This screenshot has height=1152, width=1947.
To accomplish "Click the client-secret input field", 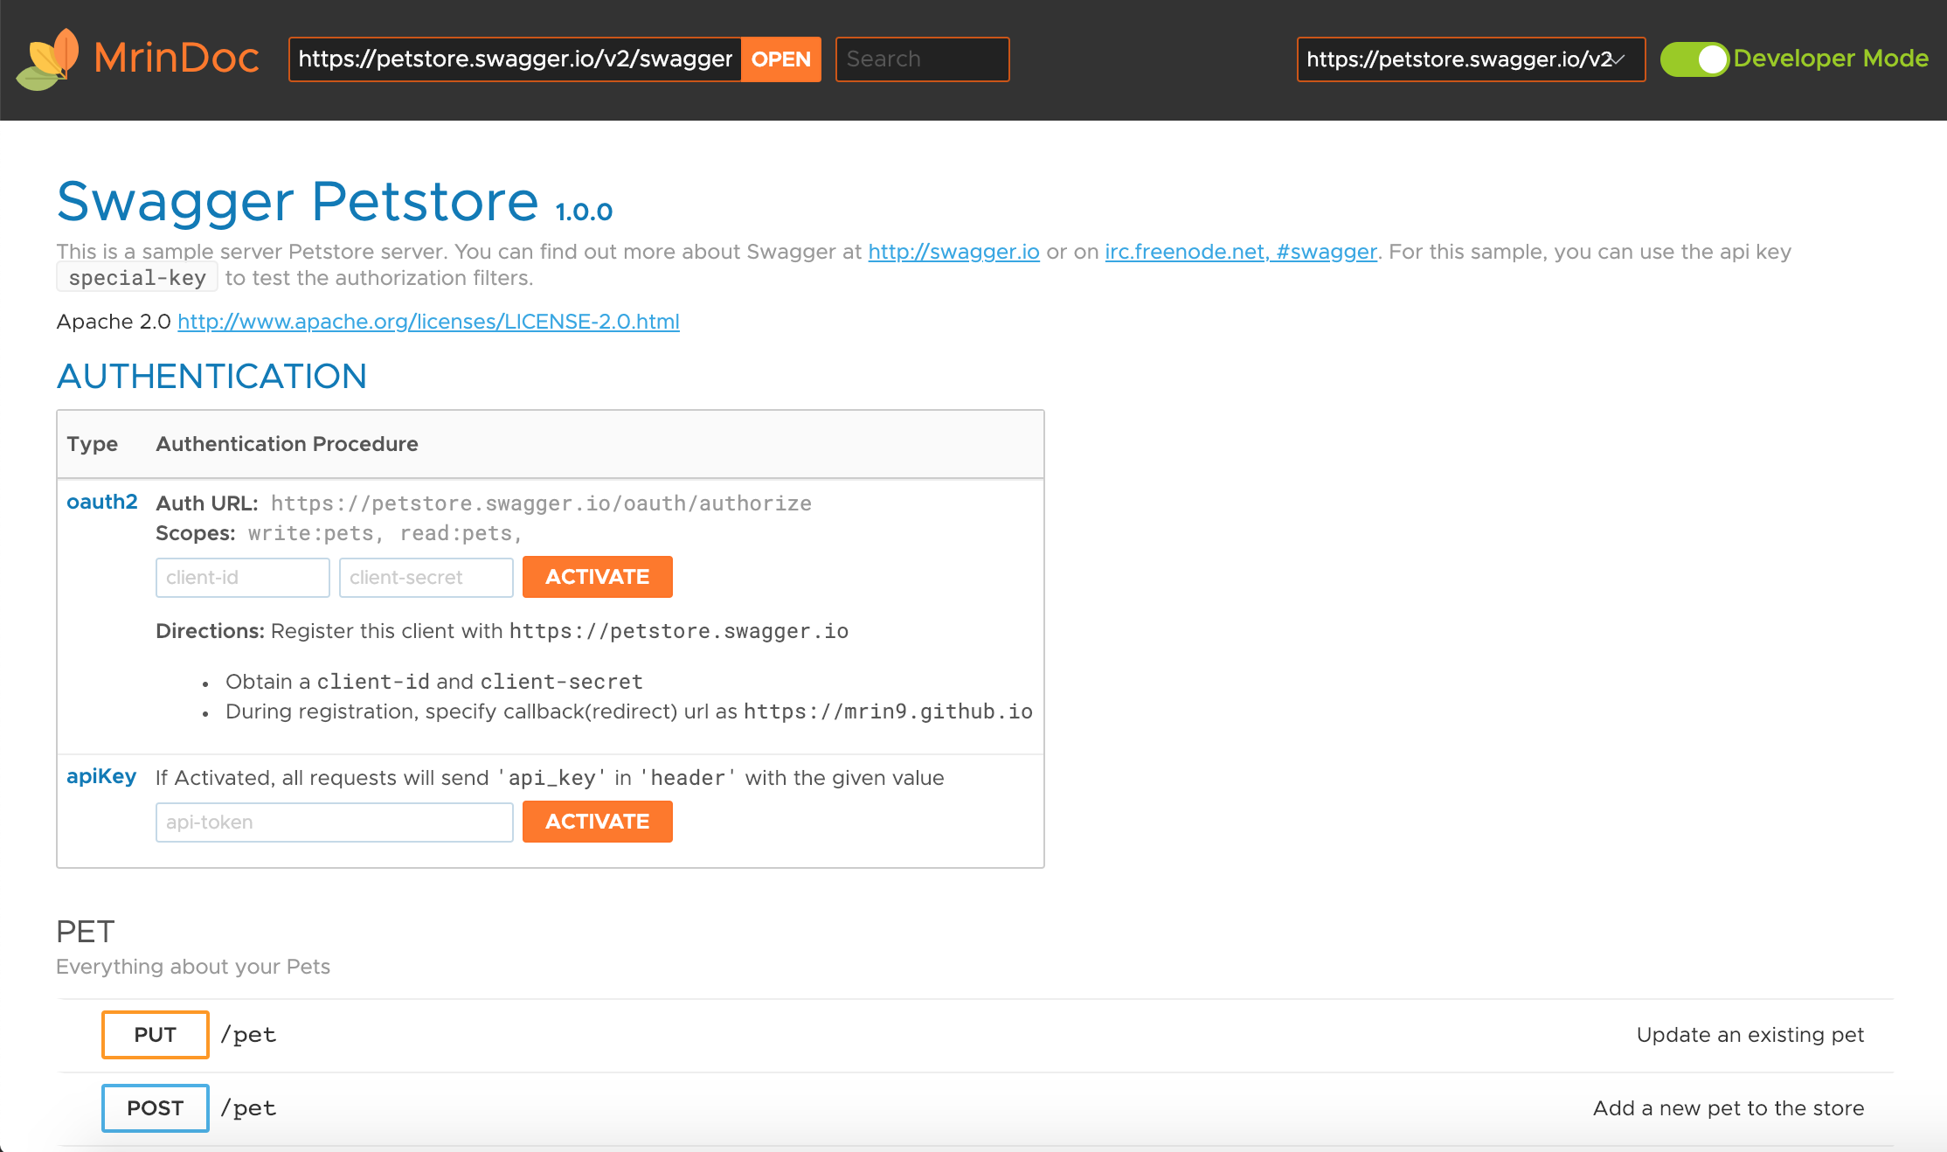I will tap(426, 578).
